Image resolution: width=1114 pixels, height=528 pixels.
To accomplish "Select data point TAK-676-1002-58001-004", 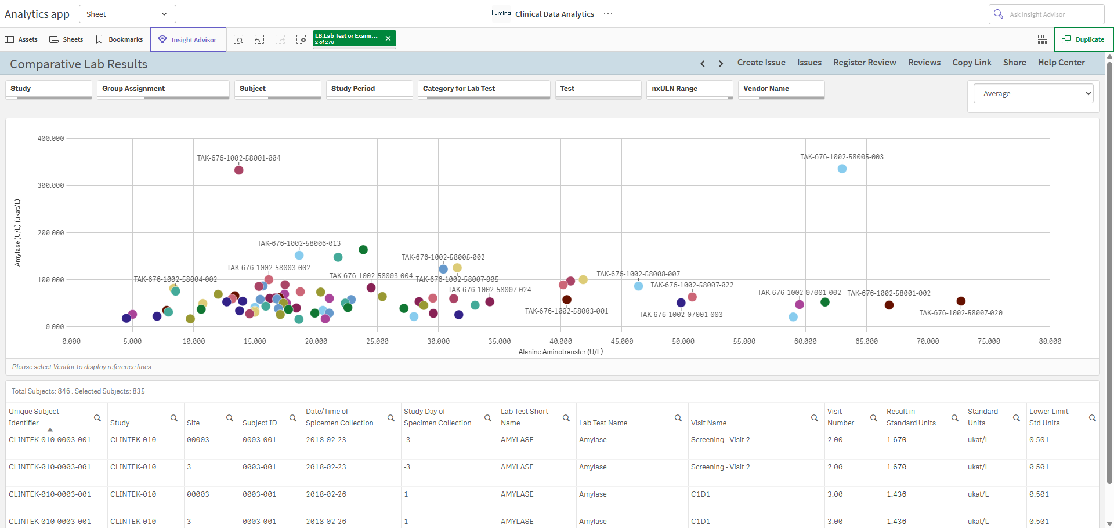I will point(239,170).
